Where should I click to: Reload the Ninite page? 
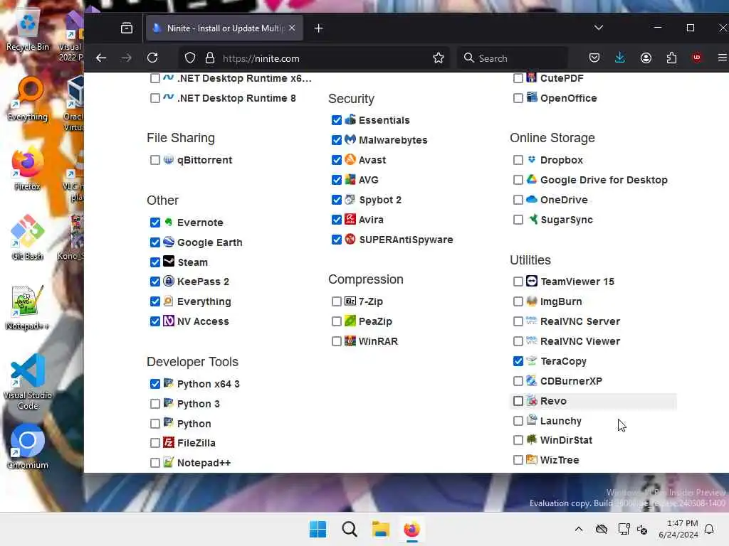(152, 58)
